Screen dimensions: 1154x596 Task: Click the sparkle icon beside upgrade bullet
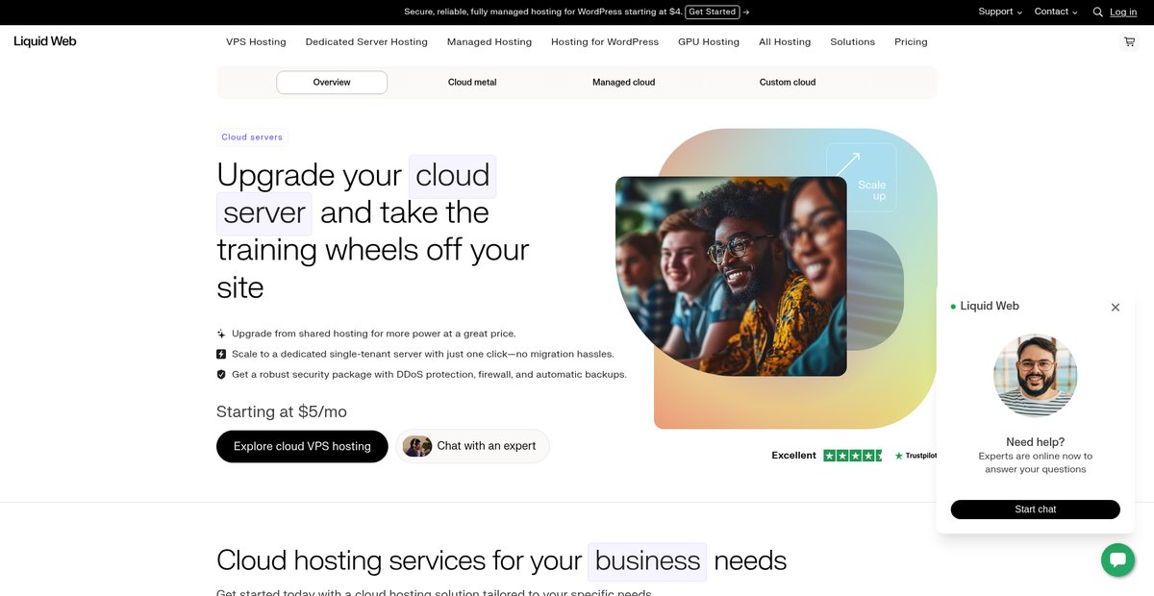pos(221,334)
